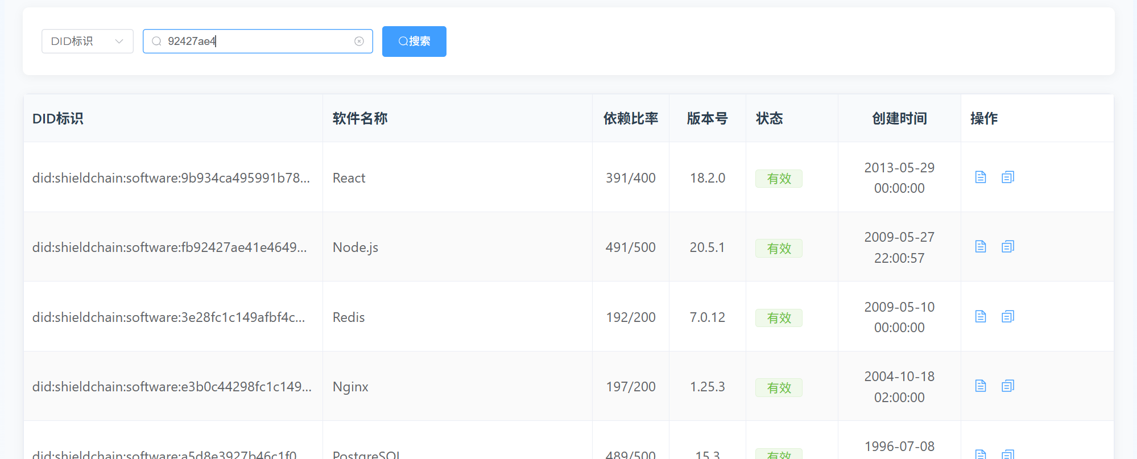Screen dimensions: 1137x459
Task: Click the 版本号 column header
Action: pos(708,118)
